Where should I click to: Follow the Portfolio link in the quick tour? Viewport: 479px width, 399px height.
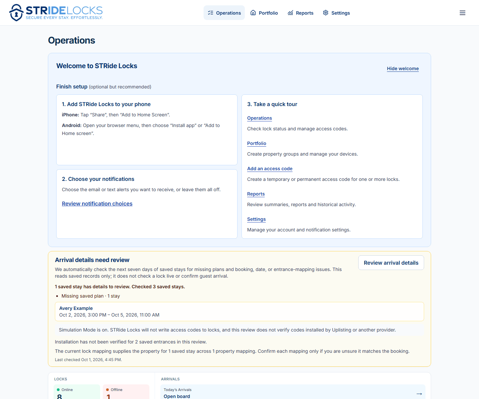coord(256,143)
